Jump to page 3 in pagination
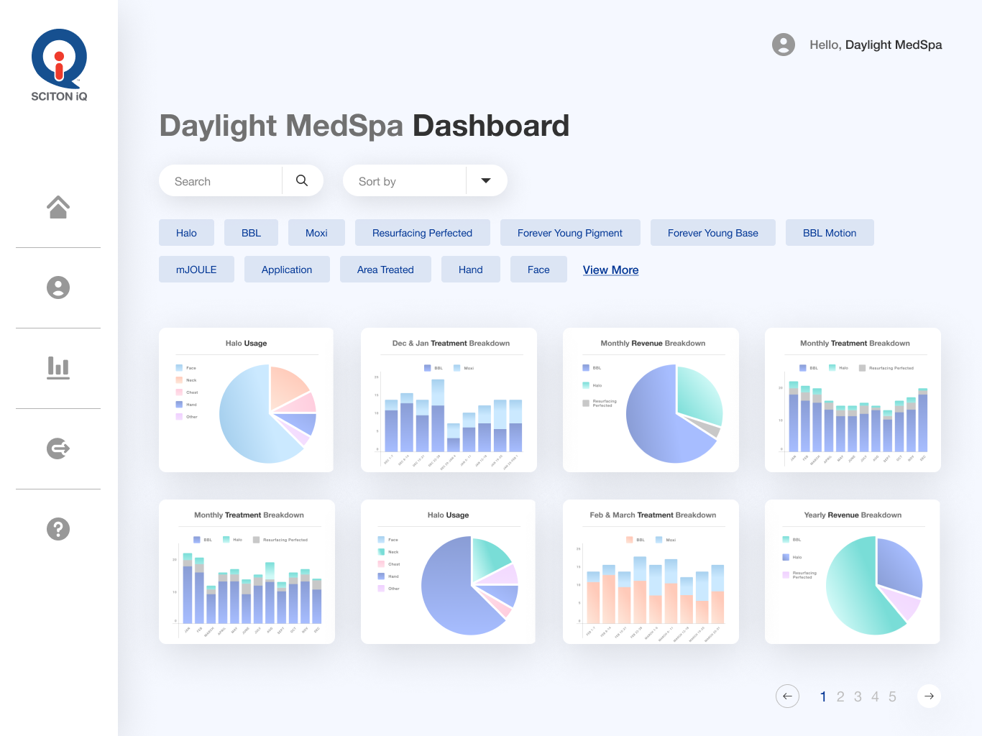The image size is (982, 736). pos(858,696)
